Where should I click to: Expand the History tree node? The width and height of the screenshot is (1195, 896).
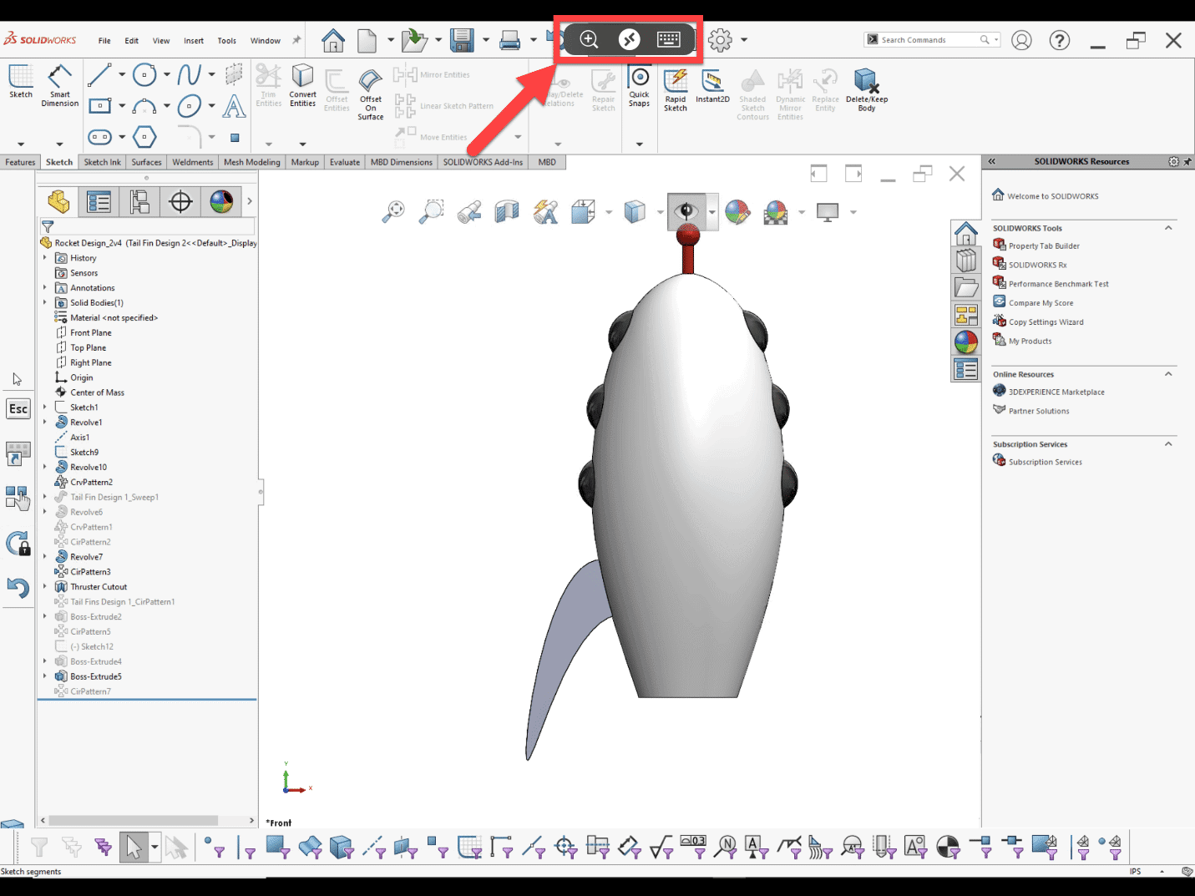click(44, 258)
